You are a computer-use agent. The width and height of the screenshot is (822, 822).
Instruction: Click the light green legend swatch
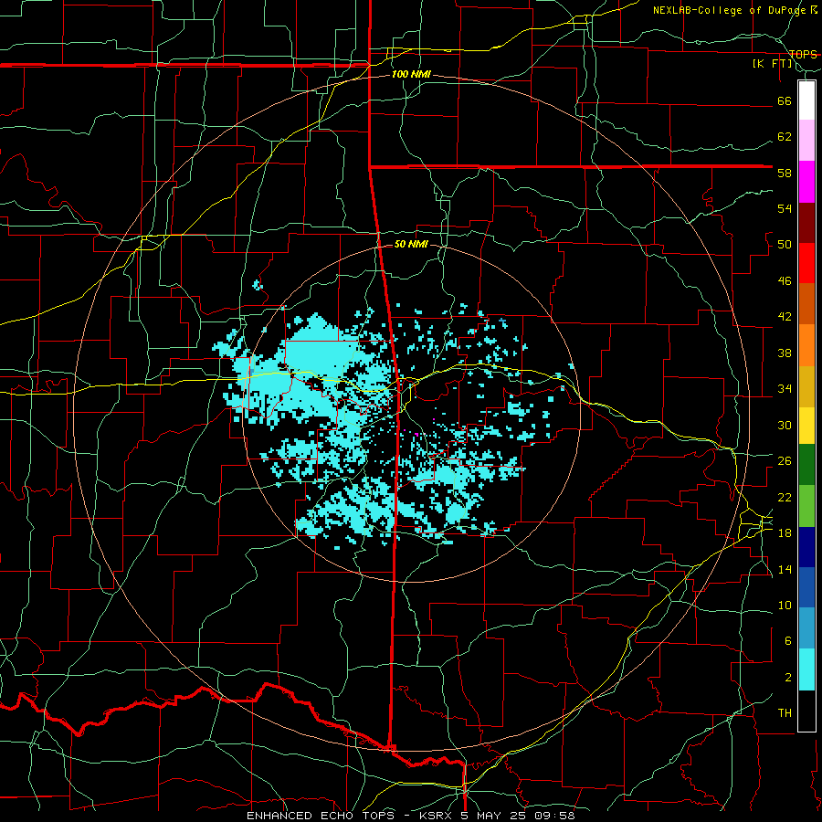[x=806, y=506]
